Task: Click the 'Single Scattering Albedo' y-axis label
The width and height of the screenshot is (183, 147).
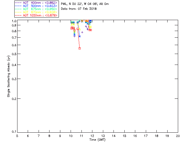Action: 9,76
